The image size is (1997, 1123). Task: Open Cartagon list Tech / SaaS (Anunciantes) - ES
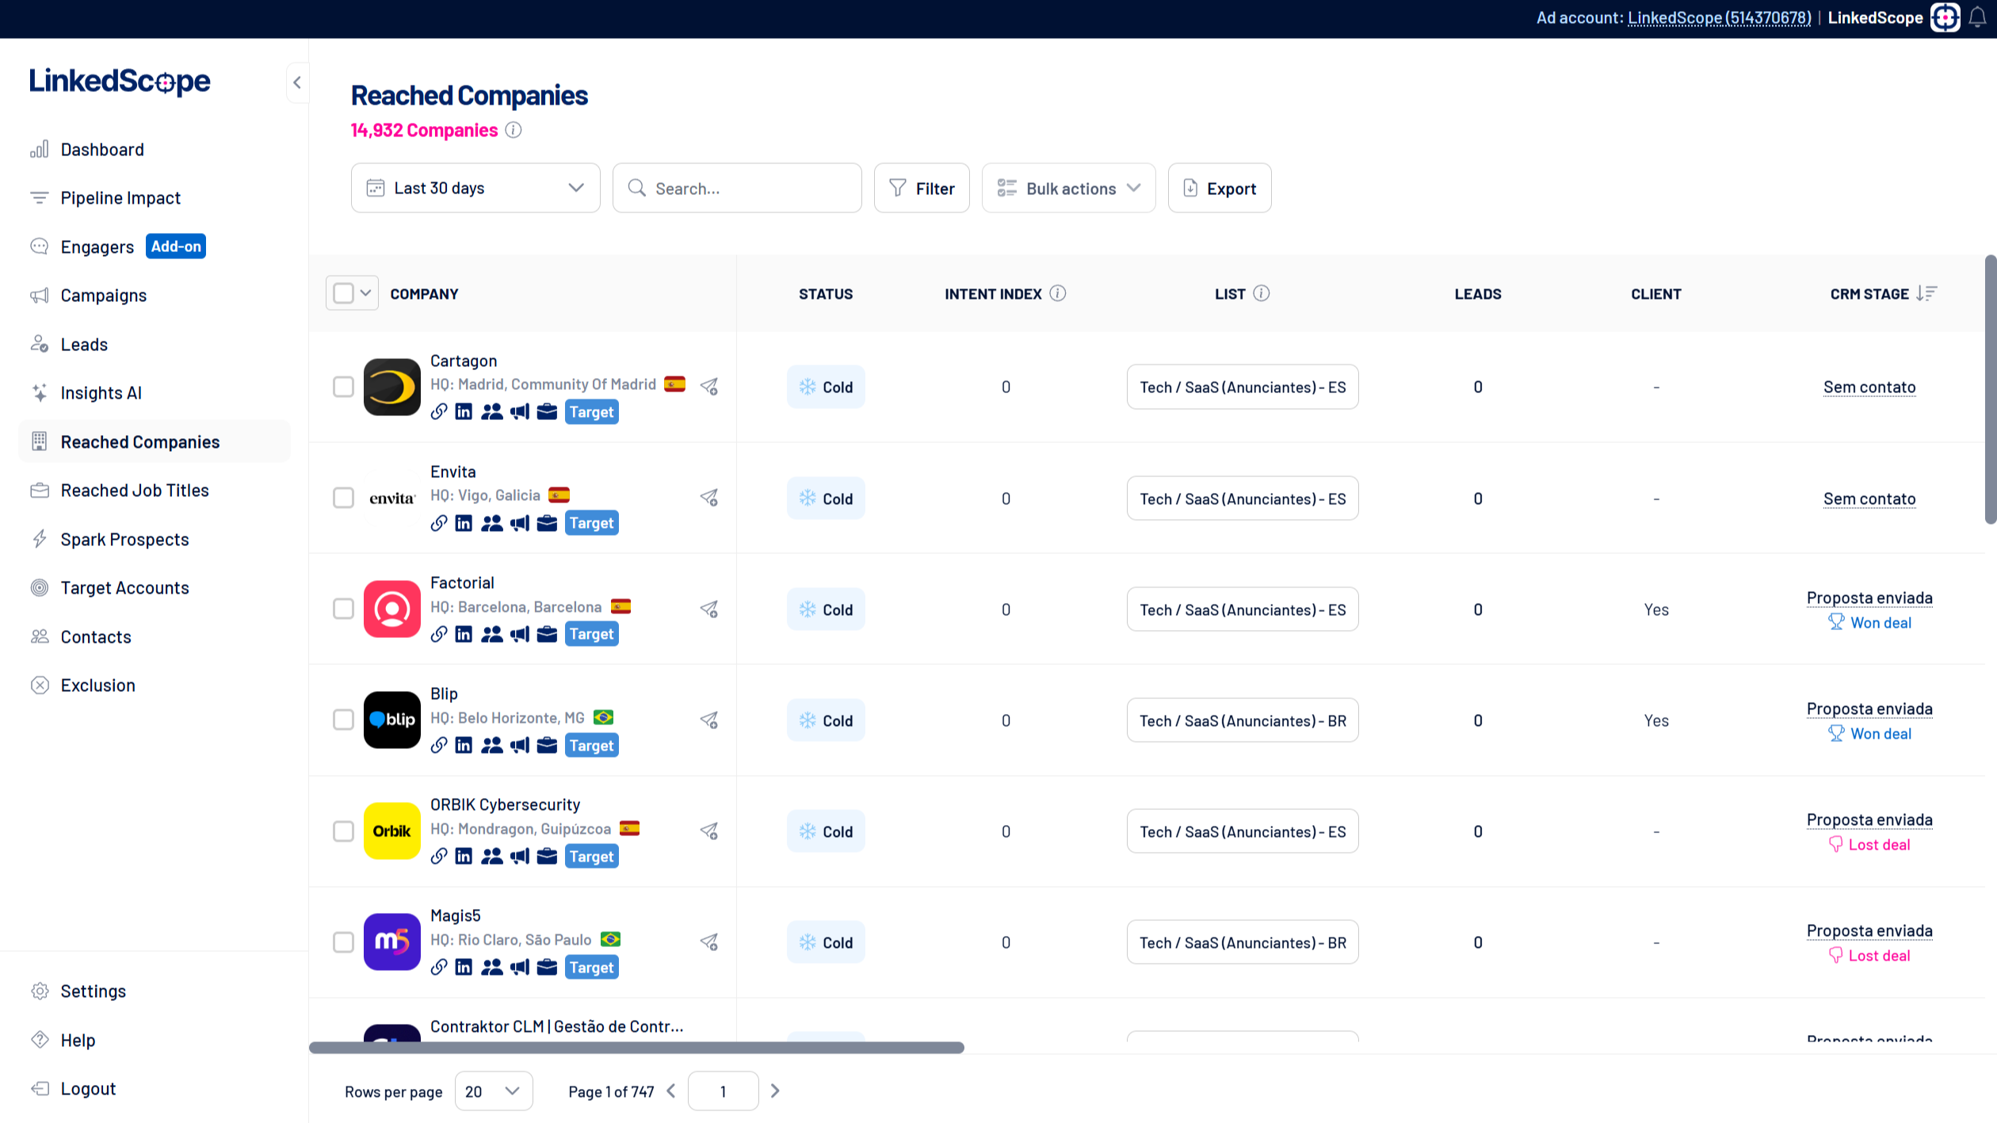pyautogui.click(x=1243, y=387)
